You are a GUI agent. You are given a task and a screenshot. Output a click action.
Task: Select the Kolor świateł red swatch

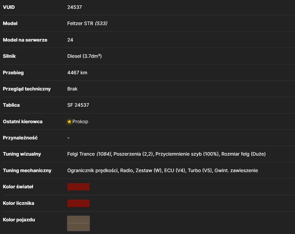coord(79,187)
